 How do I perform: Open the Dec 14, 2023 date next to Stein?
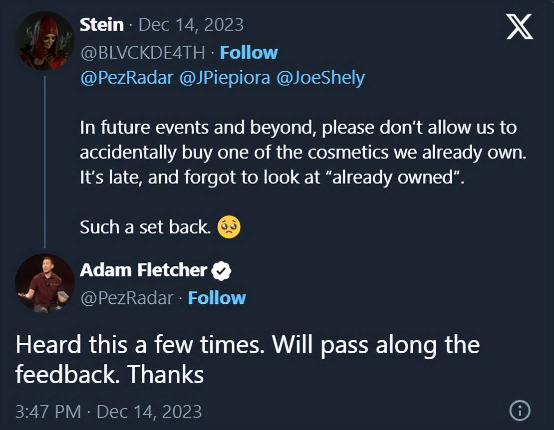pos(191,25)
